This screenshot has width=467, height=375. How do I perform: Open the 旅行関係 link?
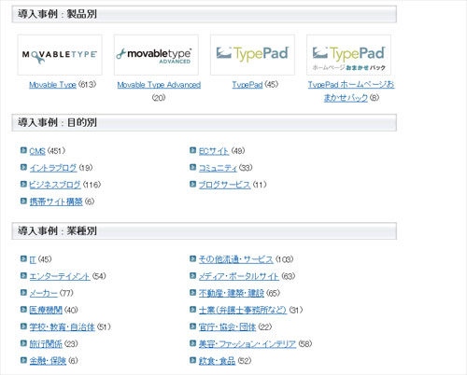point(46,344)
